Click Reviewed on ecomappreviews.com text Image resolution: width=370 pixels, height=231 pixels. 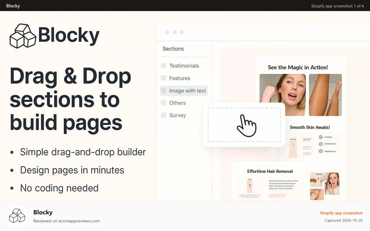click(66, 221)
